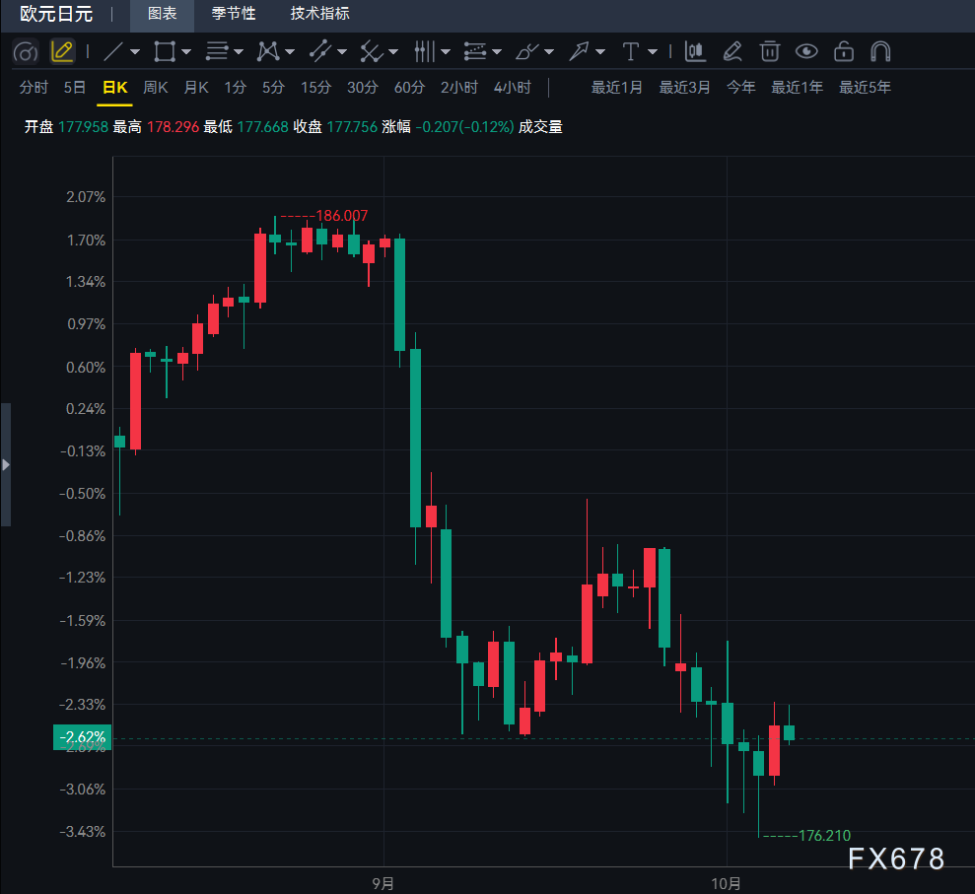The width and height of the screenshot is (975, 894).
Task: Select the 4小时 timeframe
Action: coord(513,87)
